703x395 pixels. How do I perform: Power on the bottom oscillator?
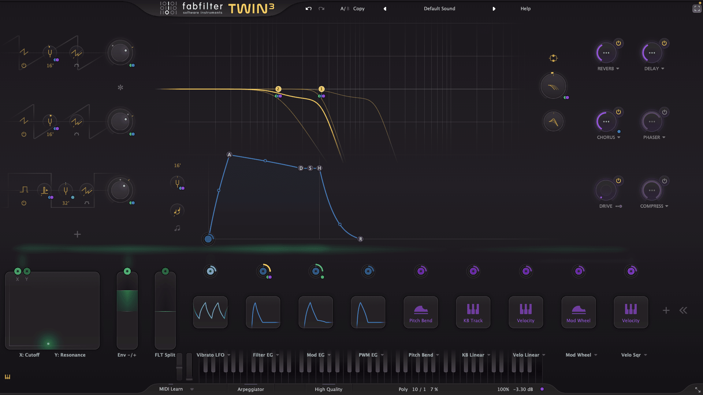[x=24, y=203]
